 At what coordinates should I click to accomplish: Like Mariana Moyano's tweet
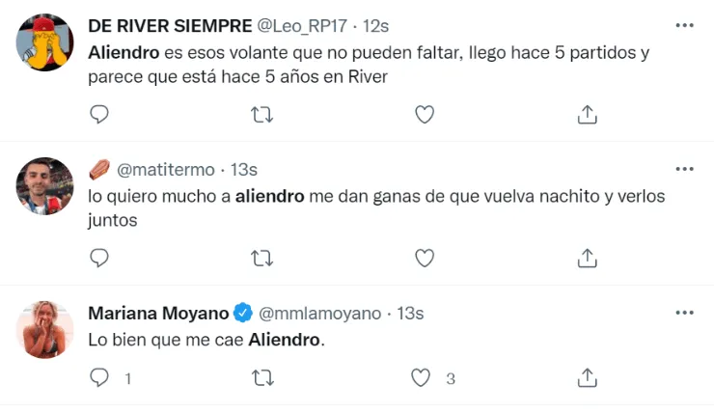[x=422, y=378]
